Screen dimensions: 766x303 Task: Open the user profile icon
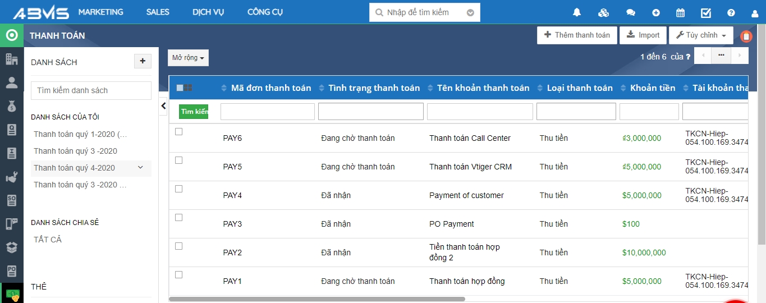pos(755,12)
